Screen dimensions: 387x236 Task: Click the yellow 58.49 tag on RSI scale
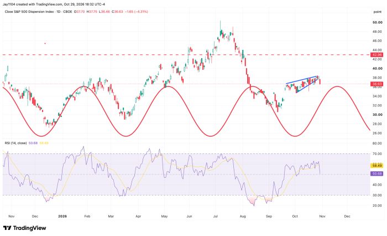377,166
